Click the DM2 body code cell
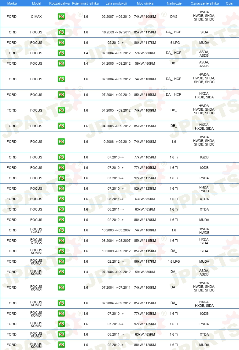The height and width of the screenshot is (350, 239). click(174, 17)
